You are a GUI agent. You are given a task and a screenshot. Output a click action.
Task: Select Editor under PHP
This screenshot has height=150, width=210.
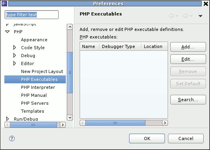27,63
